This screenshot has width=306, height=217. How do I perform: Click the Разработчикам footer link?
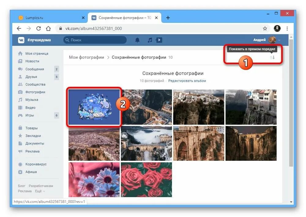(41, 186)
